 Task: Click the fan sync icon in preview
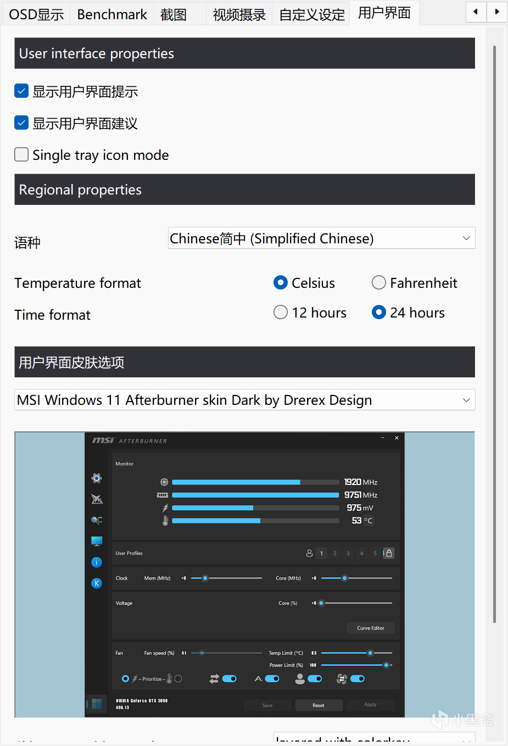[342, 679]
